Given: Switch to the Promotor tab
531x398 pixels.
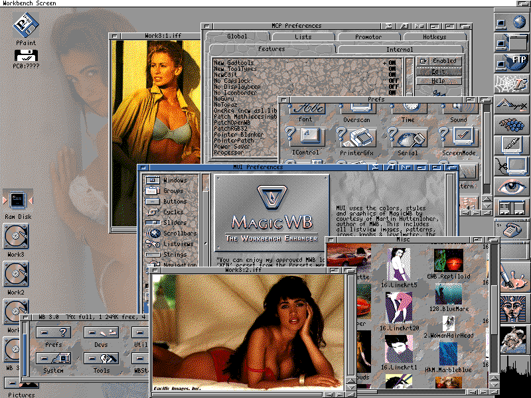Looking at the screenshot, I should [x=368, y=36].
